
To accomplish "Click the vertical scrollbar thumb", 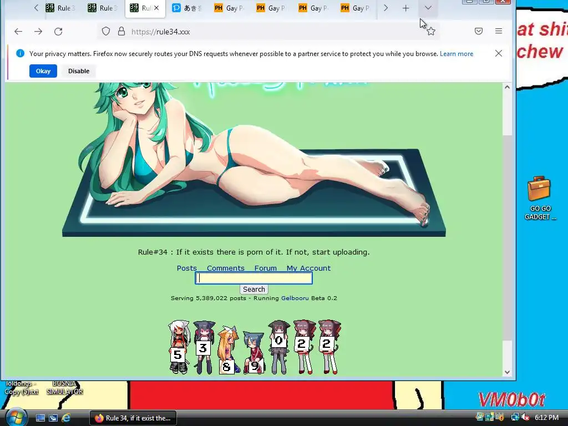I will pyautogui.click(x=507, y=237).
